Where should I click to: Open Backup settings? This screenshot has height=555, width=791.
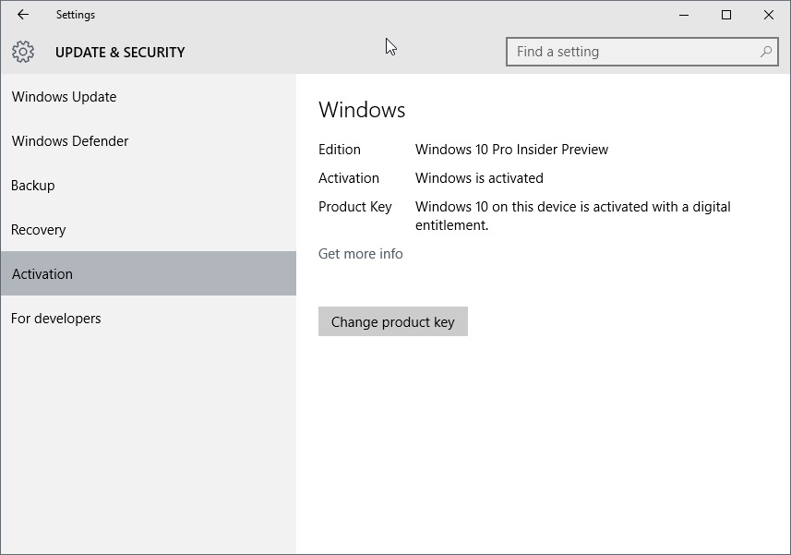click(x=32, y=186)
